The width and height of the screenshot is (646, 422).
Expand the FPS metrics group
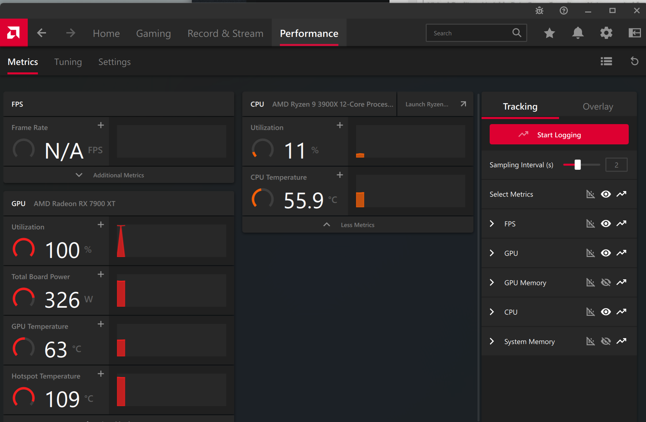(x=492, y=224)
